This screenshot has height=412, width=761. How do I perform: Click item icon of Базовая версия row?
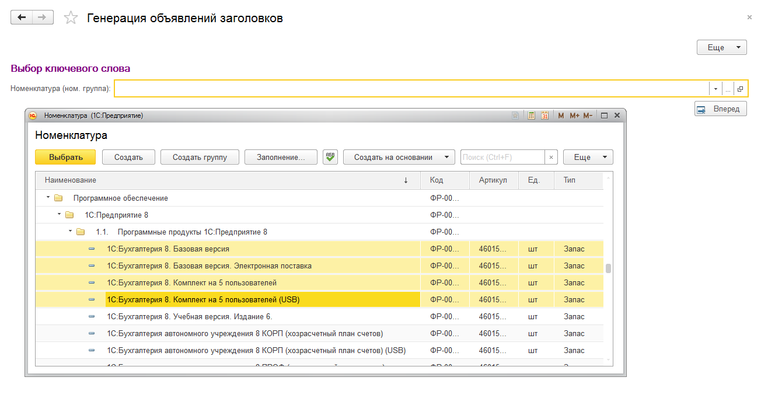92,249
